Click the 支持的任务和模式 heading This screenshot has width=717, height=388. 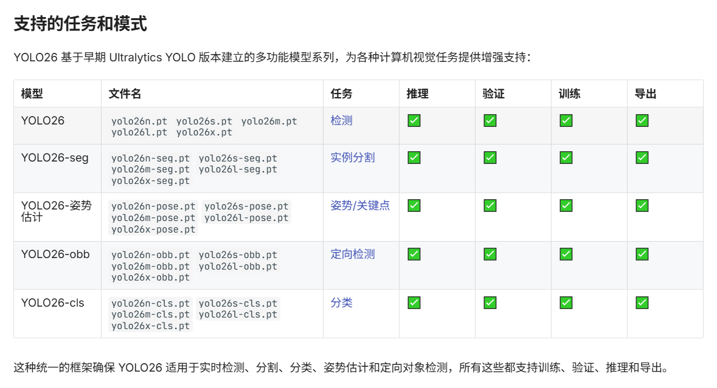pyautogui.click(x=80, y=24)
